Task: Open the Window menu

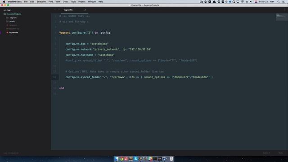Action: [x=92, y=2]
